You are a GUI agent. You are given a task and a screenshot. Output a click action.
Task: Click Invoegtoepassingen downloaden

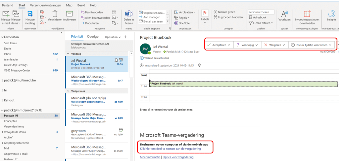pos(307,17)
